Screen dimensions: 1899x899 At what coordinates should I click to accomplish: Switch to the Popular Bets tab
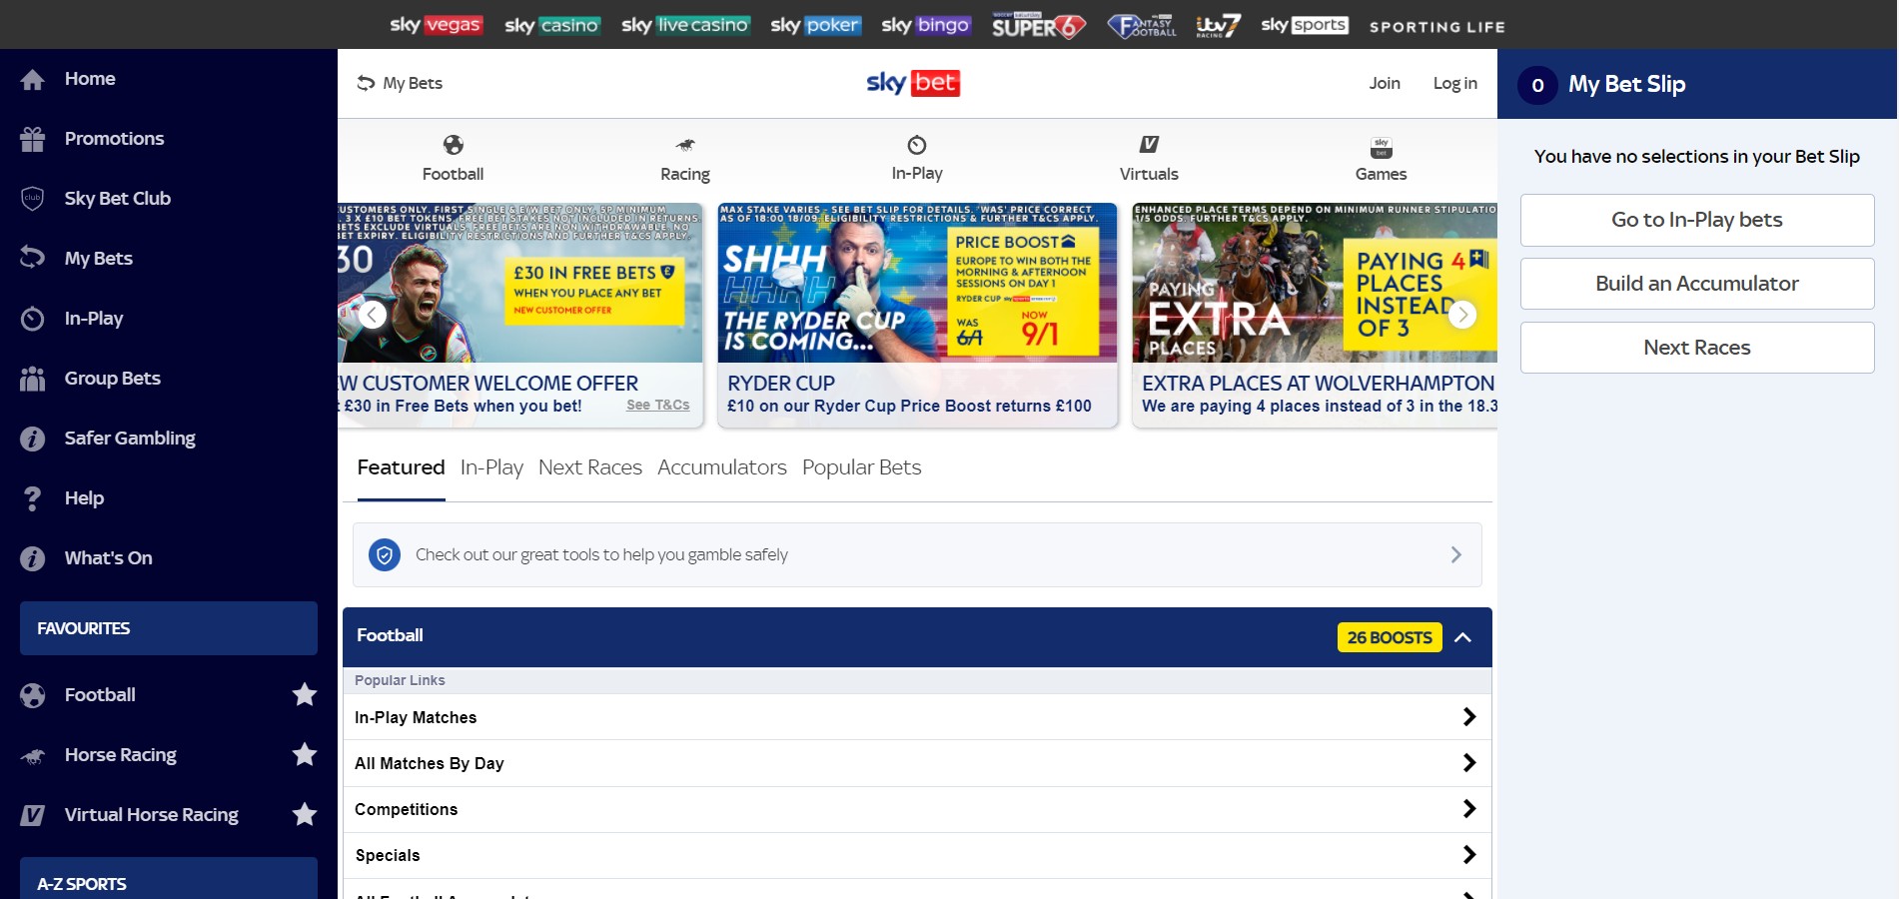pos(862,467)
